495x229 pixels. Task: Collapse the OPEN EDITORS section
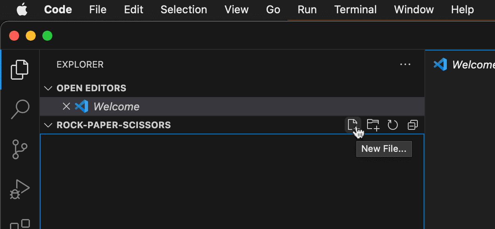(x=49, y=88)
